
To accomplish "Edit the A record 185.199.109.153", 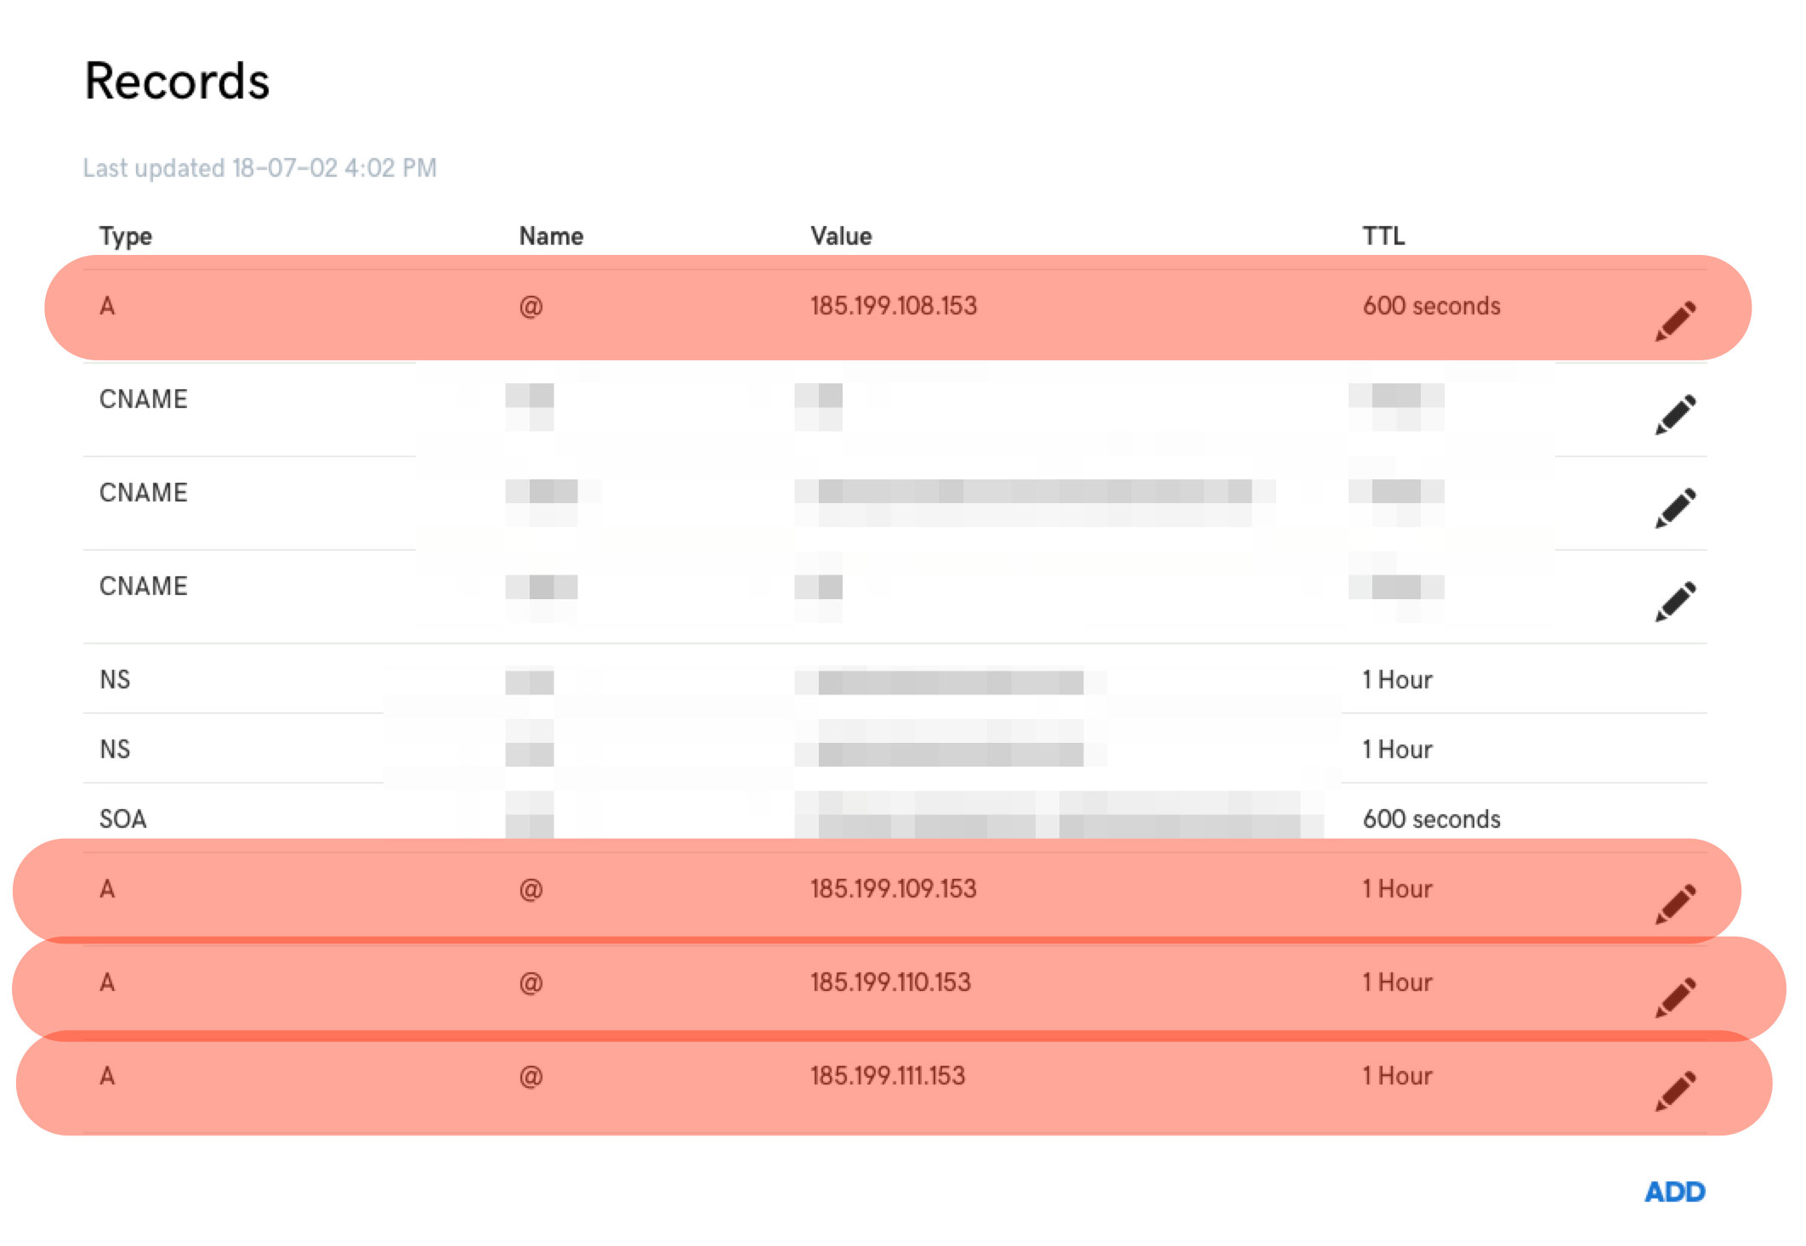I will (x=1675, y=903).
